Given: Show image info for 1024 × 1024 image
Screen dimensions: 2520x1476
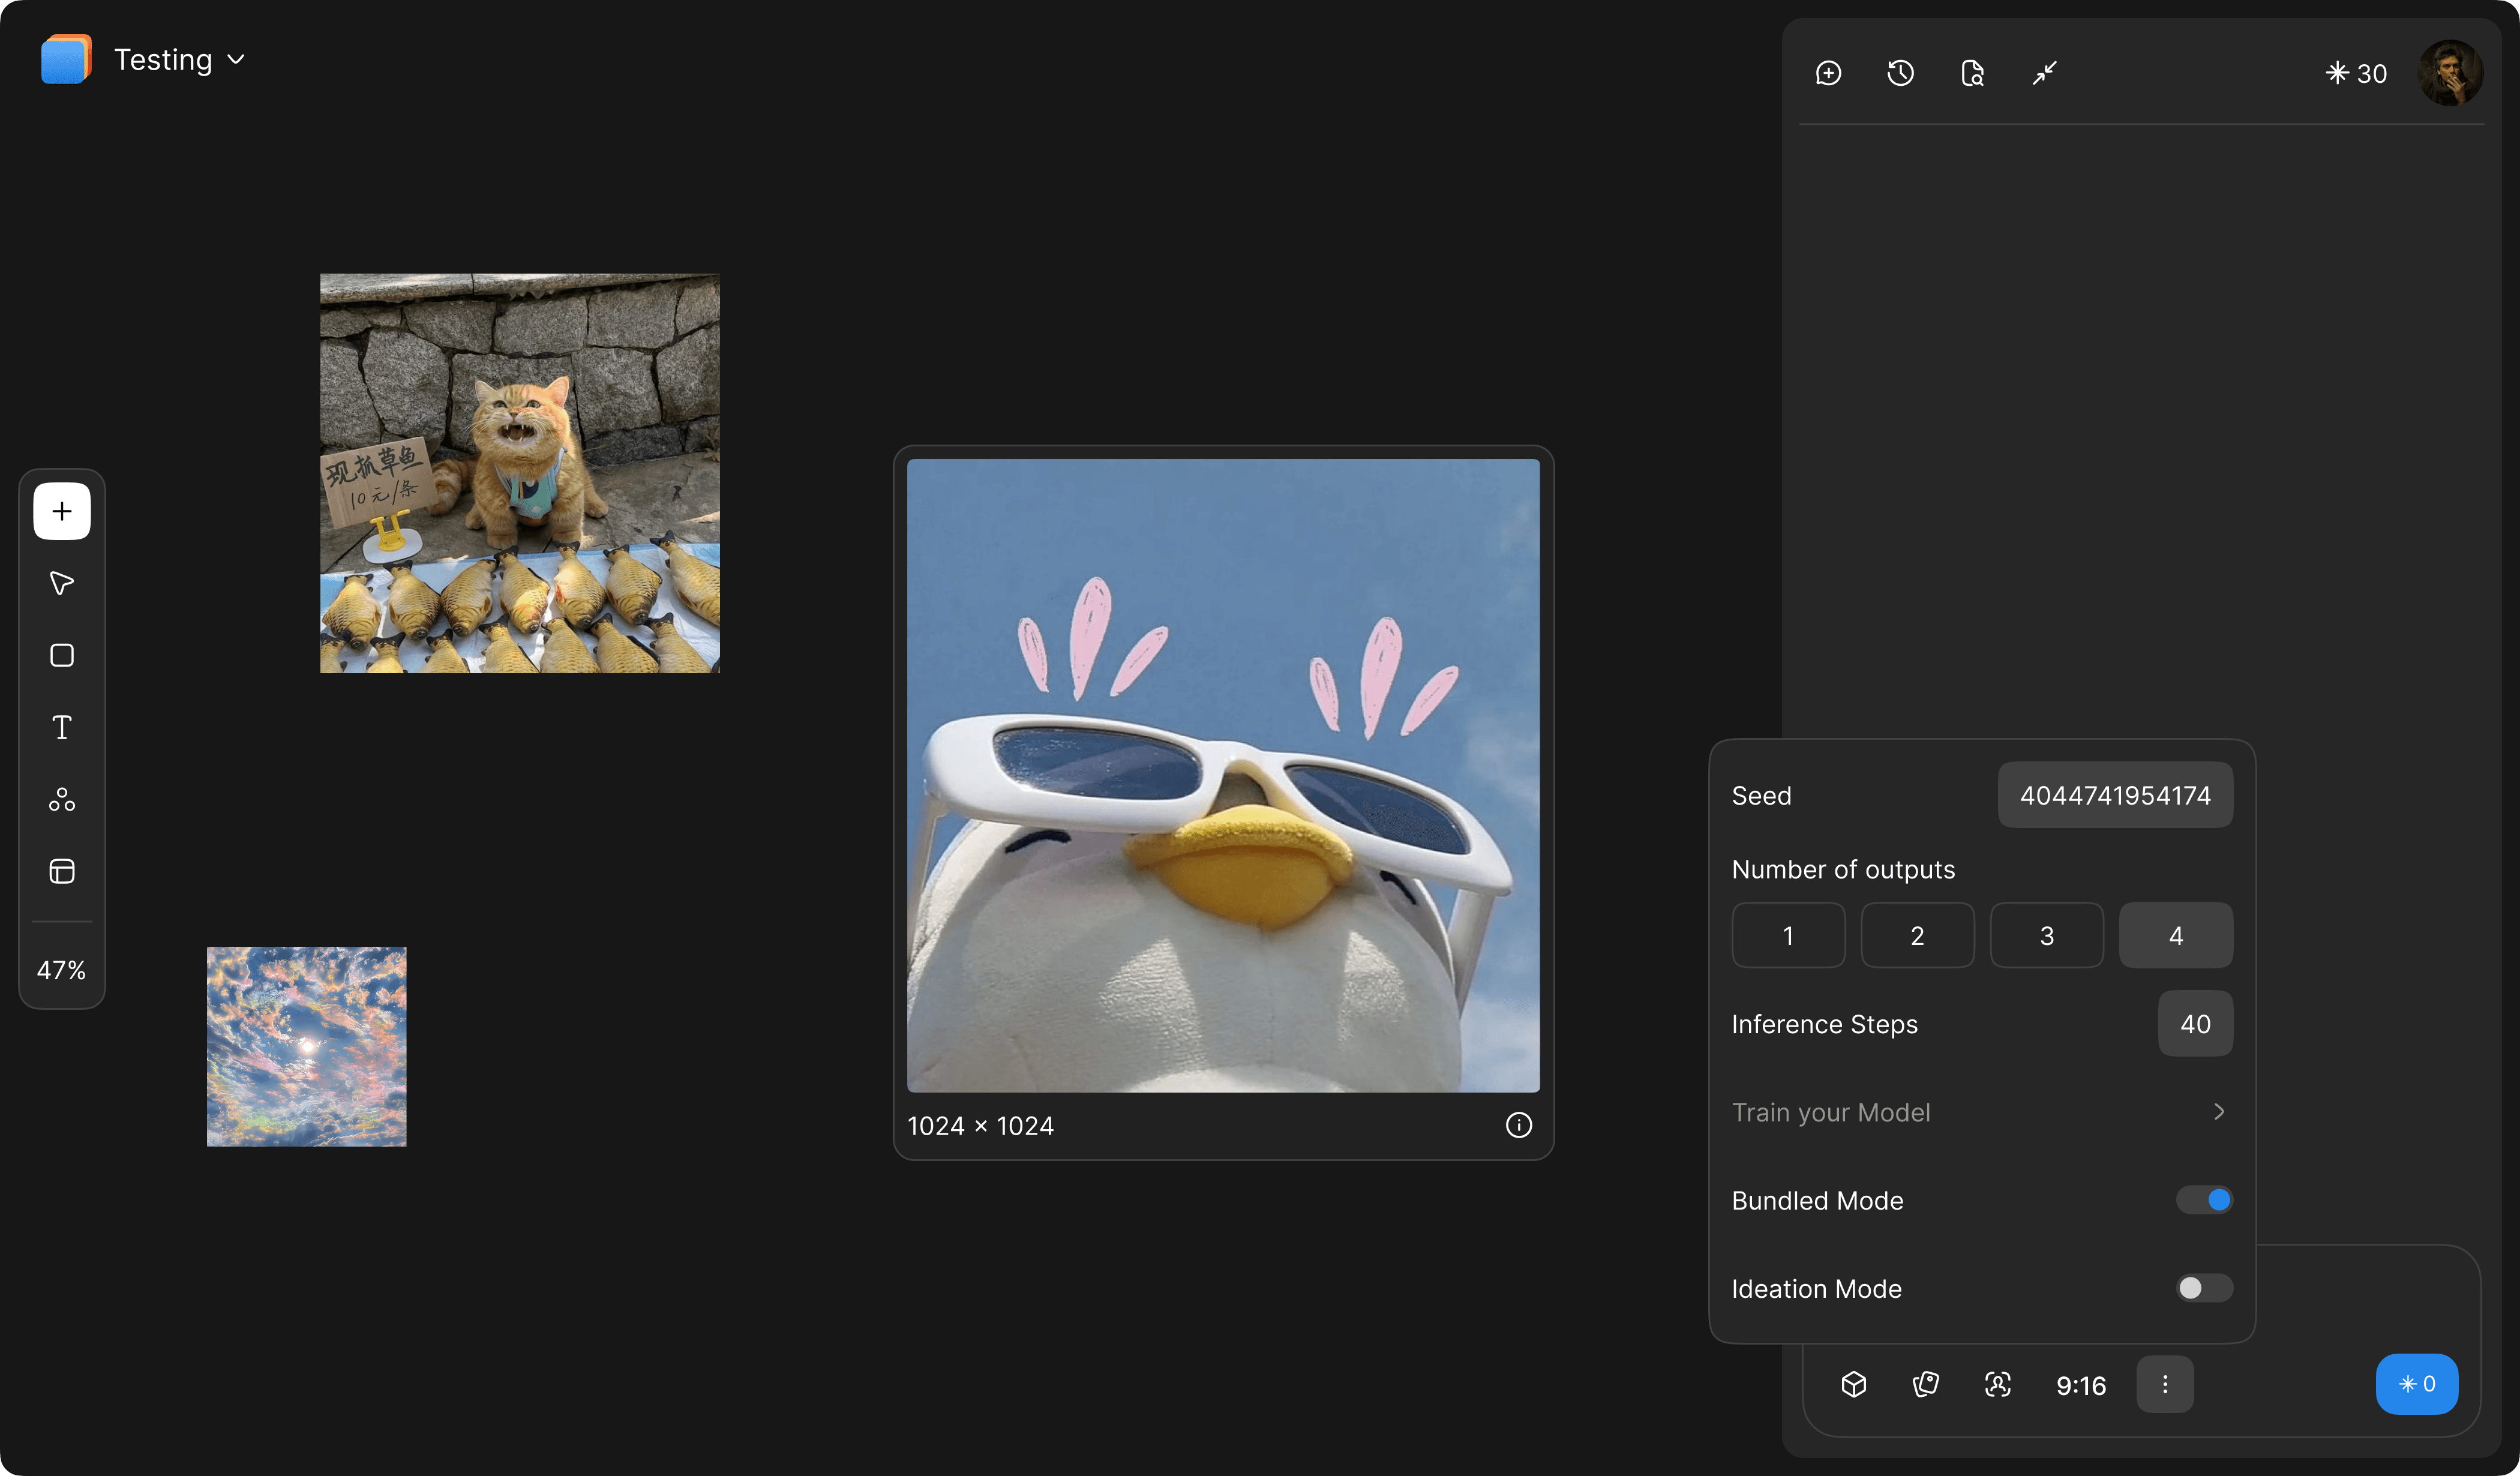Looking at the screenshot, I should pos(1518,1125).
